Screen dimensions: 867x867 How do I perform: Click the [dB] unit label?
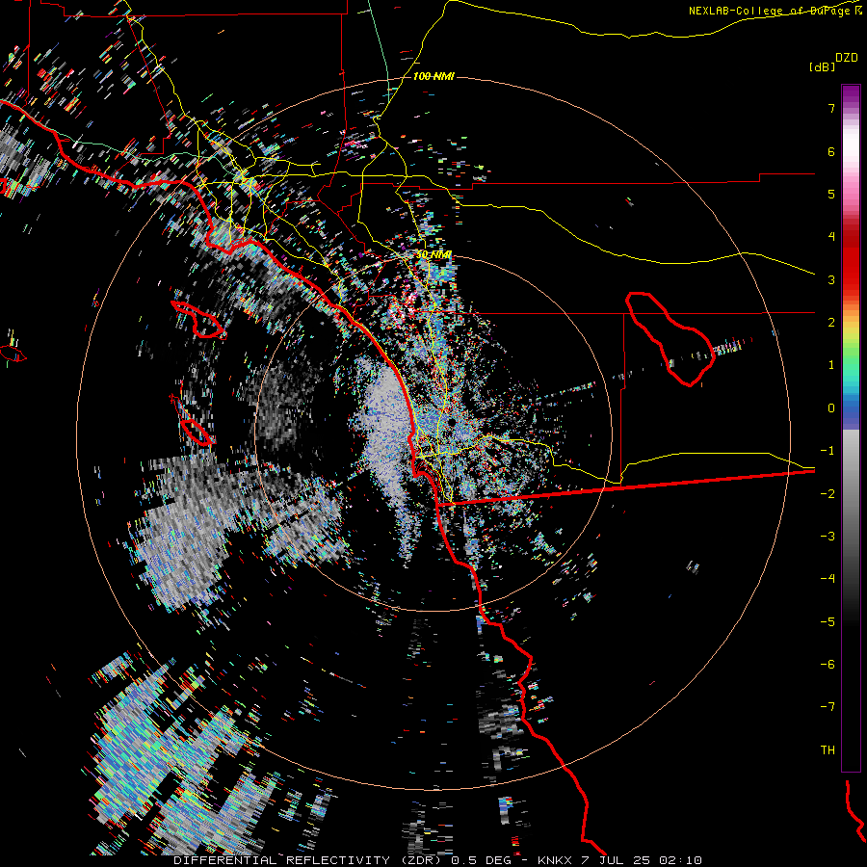[822, 66]
